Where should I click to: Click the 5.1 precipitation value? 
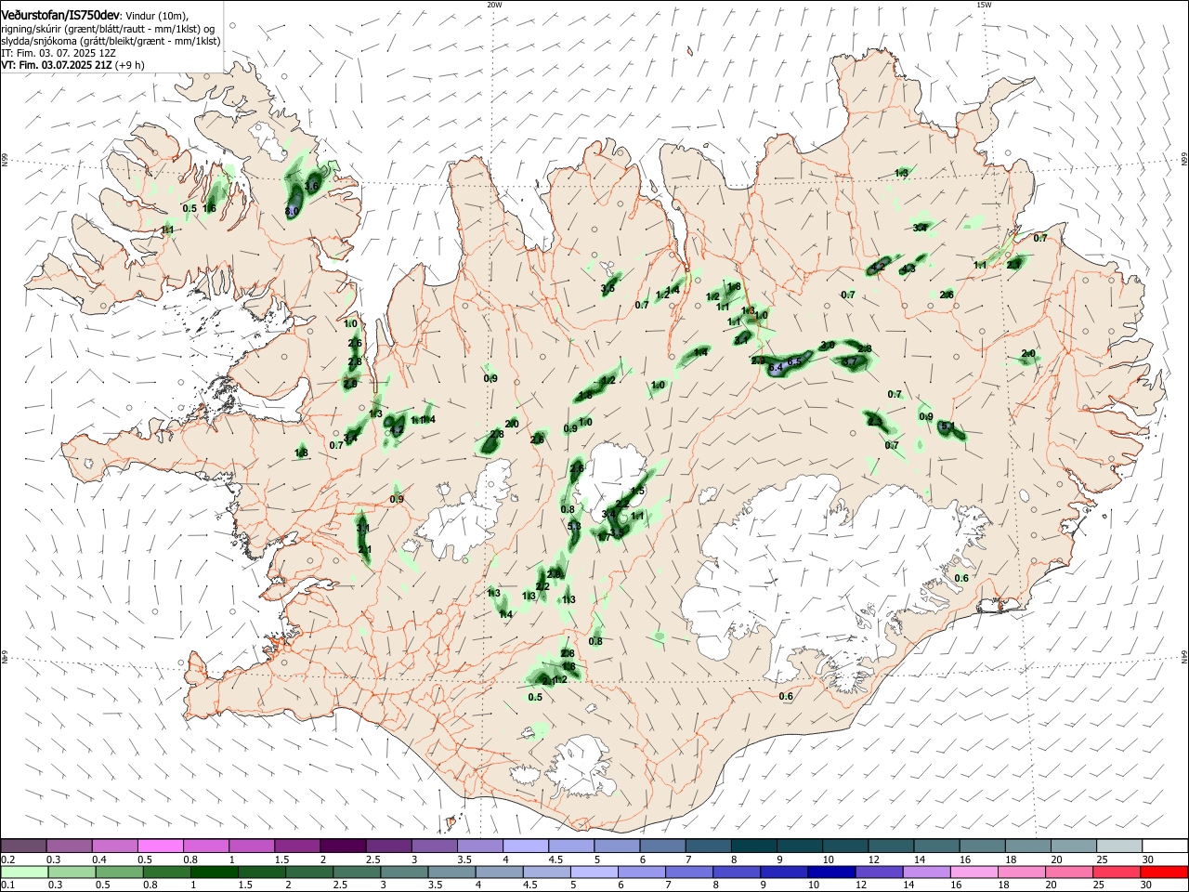(x=948, y=426)
